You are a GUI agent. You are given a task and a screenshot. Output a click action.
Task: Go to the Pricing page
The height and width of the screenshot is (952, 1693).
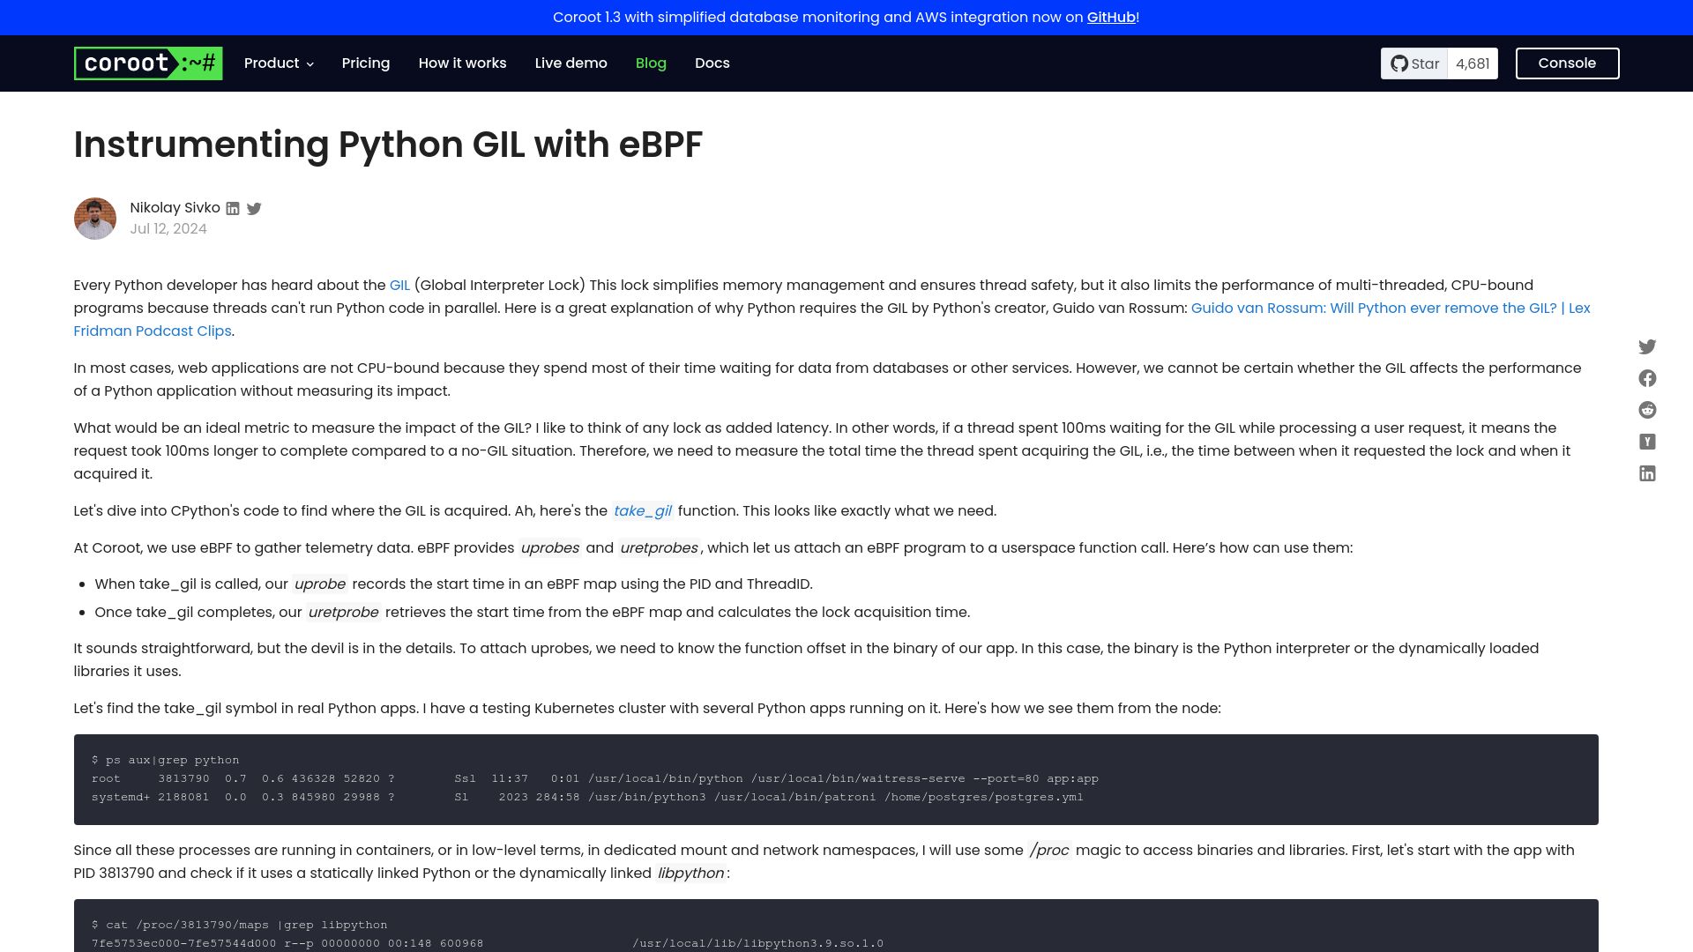click(366, 63)
